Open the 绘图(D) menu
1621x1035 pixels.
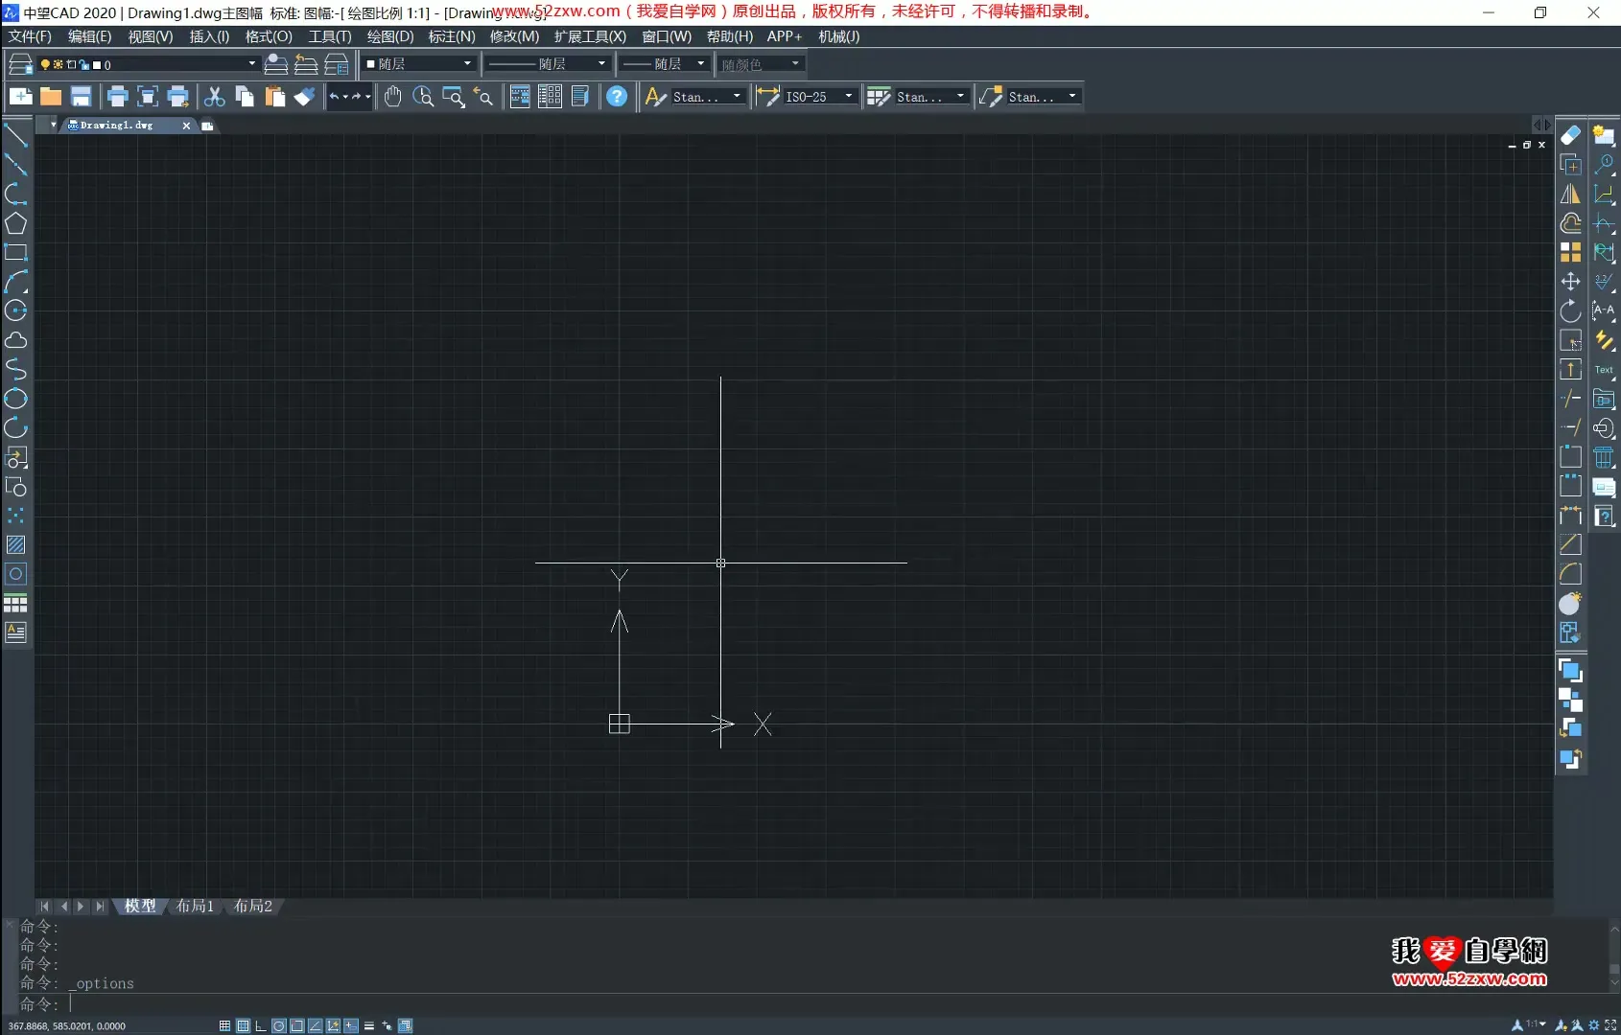click(x=389, y=36)
